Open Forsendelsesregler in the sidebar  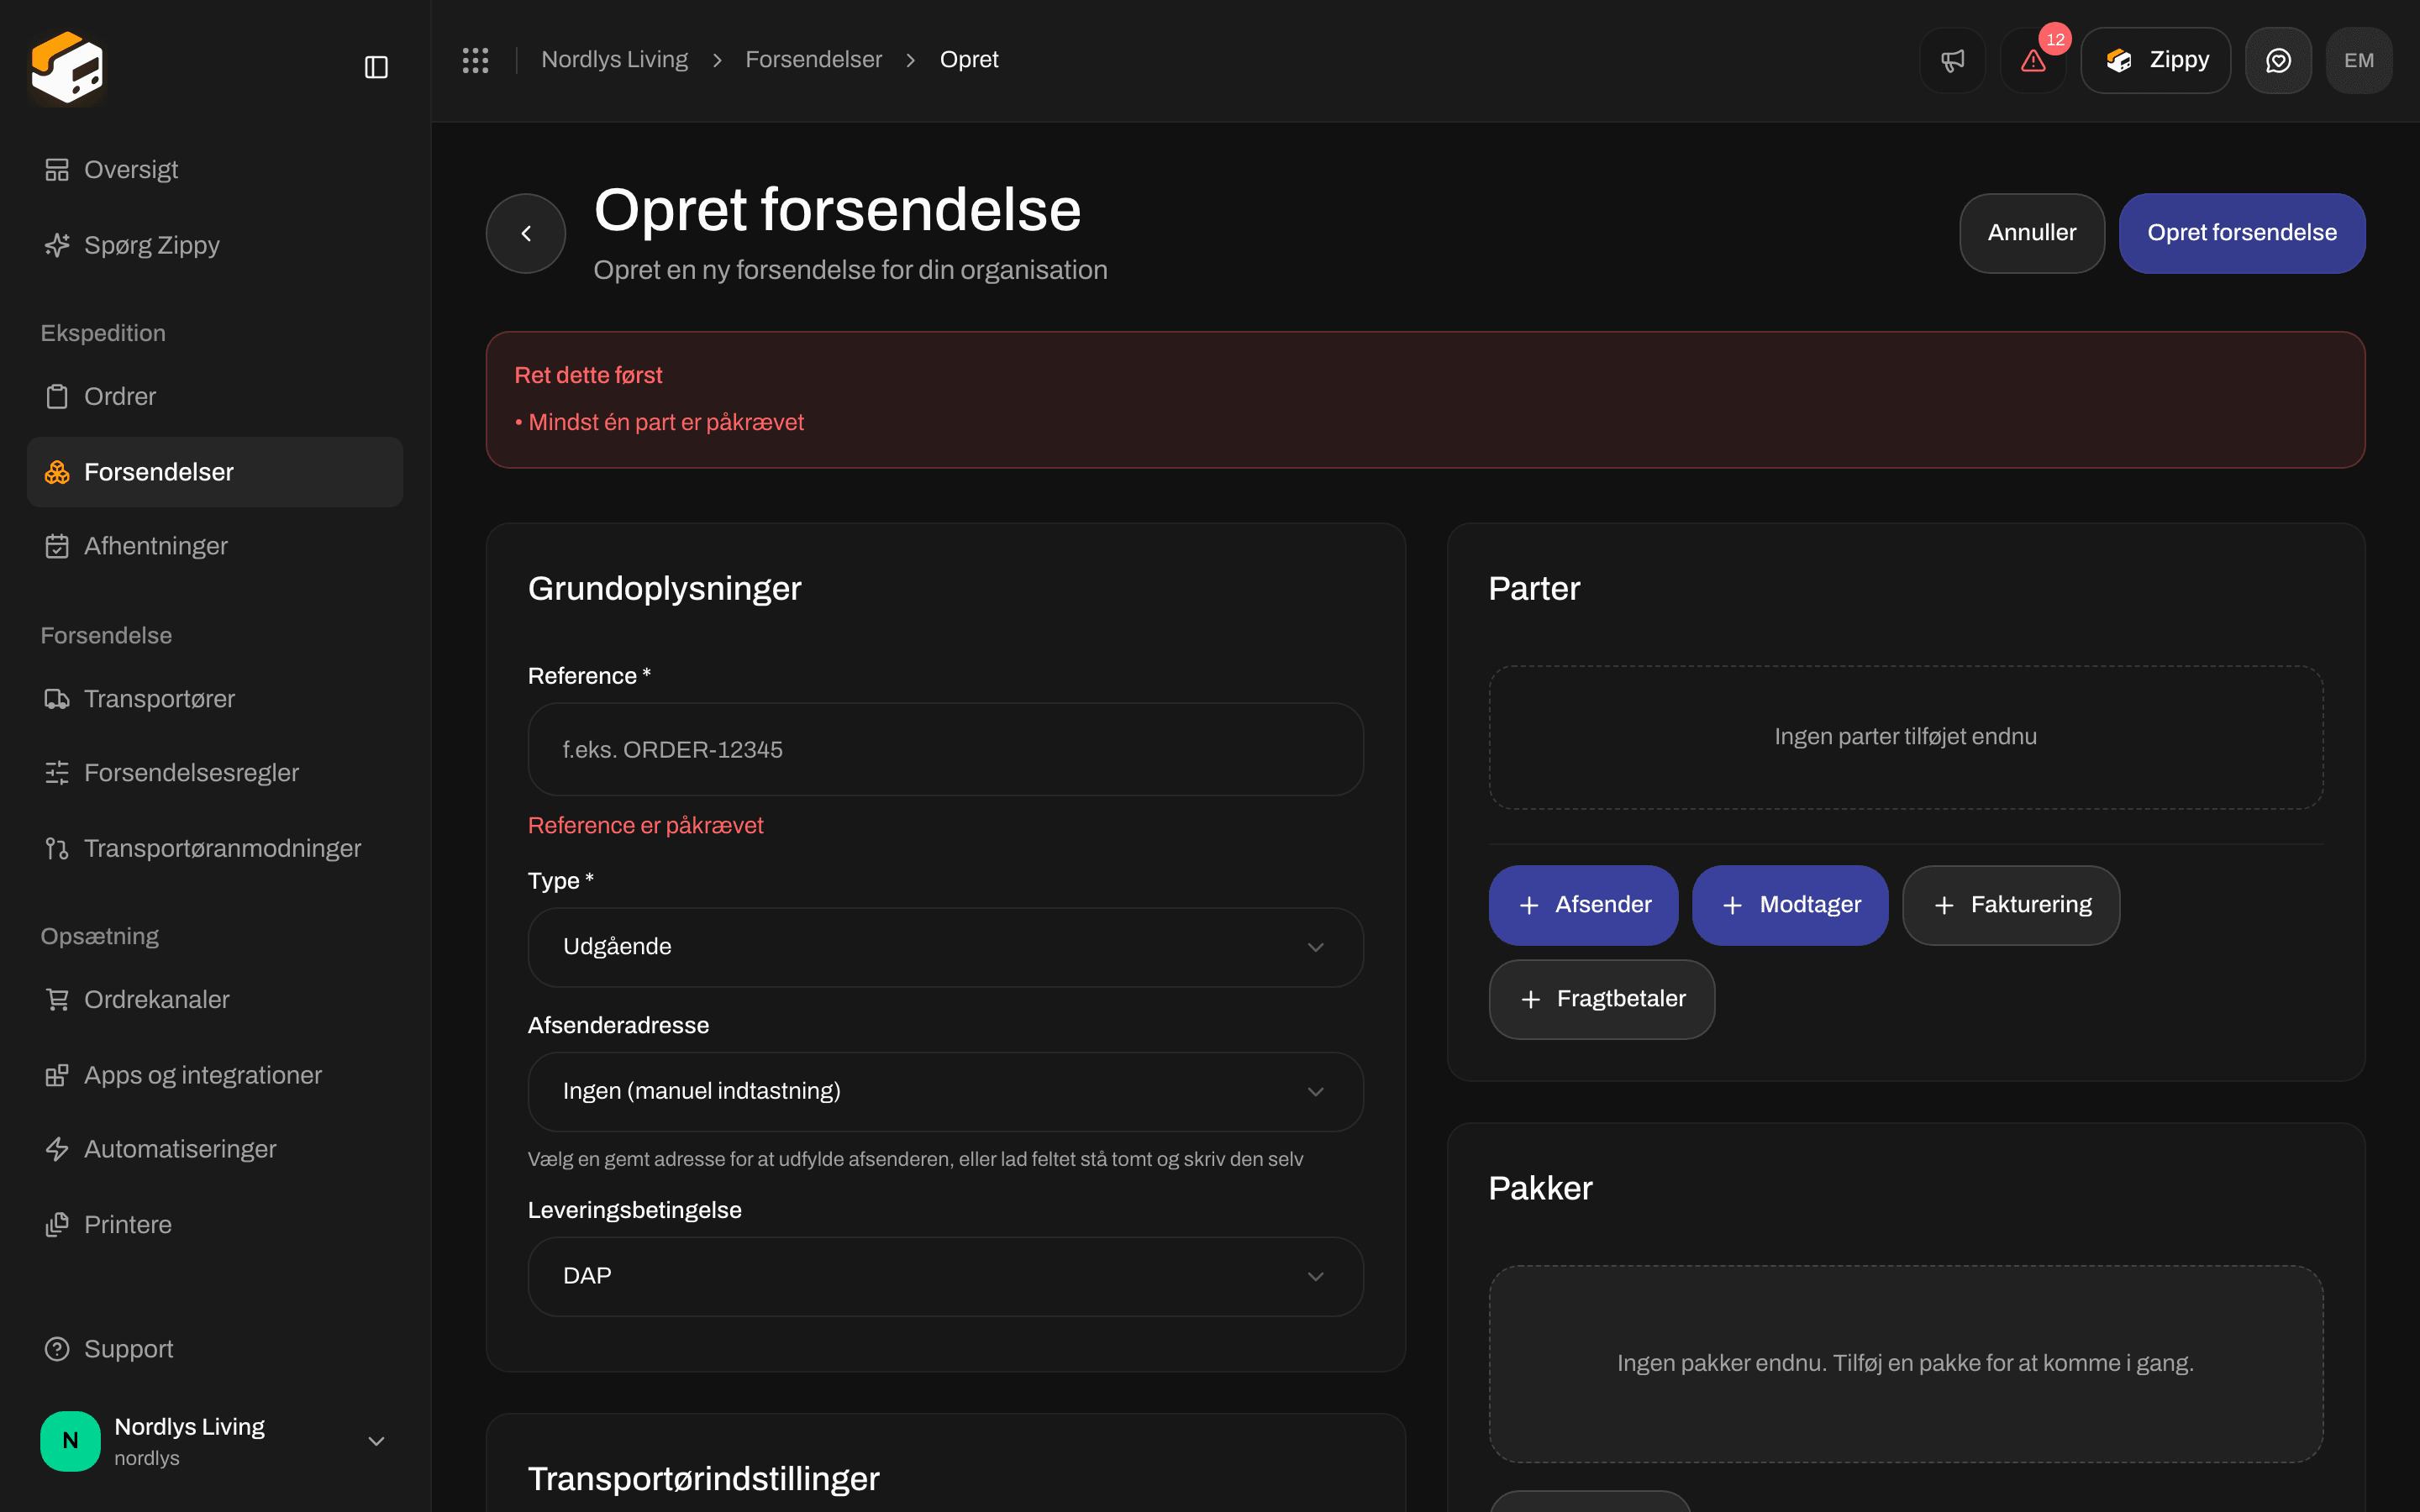tap(215, 773)
